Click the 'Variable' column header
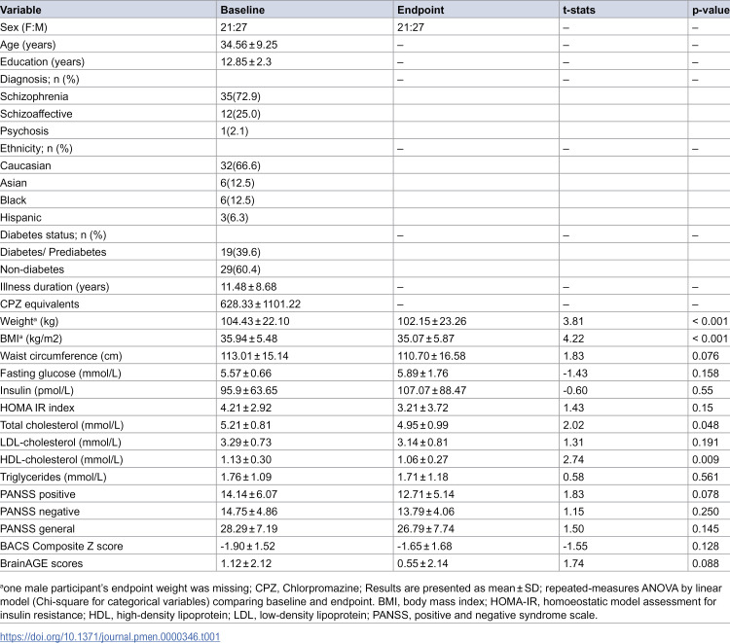 pos(20,10)
